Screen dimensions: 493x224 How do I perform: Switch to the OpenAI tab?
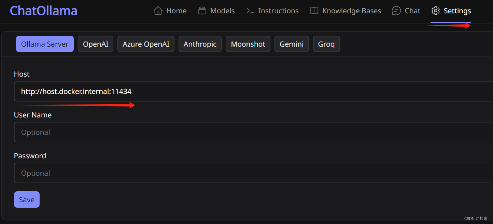pyautogui.click(x=96, y=44)
